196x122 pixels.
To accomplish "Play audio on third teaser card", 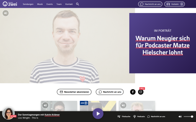I will 123,105.
